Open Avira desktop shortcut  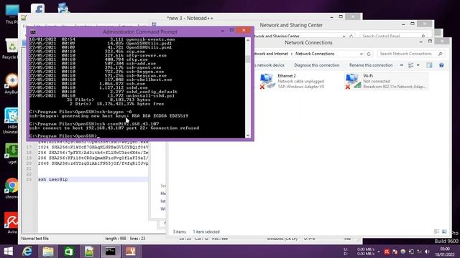11,223
